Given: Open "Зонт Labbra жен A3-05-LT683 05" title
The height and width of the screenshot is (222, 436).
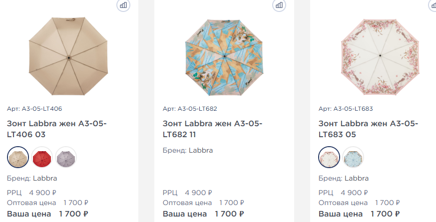Looking at the screenshot, I should [x=368, y=129].
